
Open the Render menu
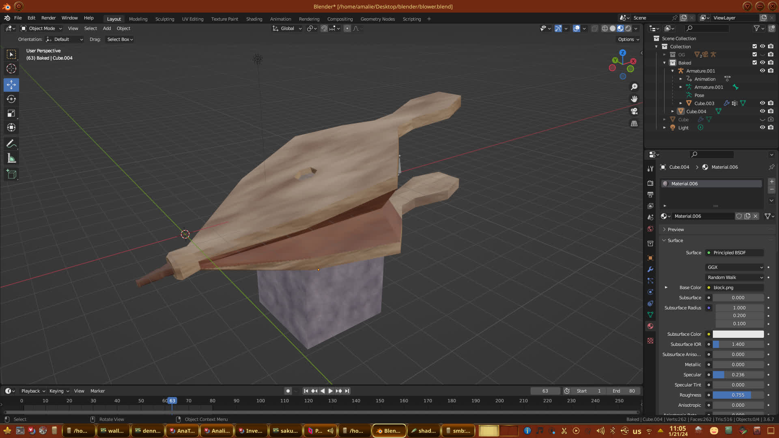[48, 18]
